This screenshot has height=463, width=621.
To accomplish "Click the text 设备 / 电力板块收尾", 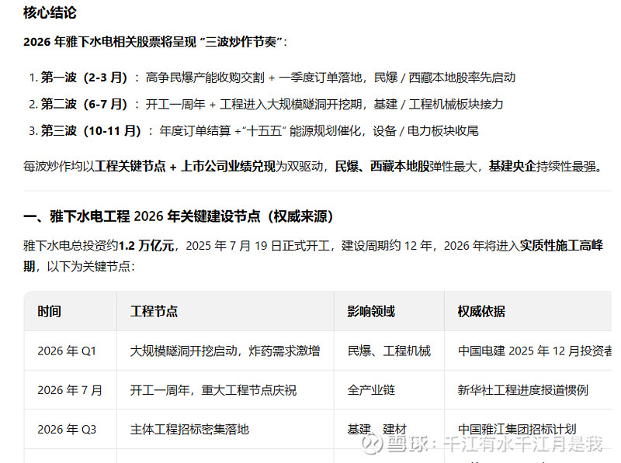I will 425,130.
